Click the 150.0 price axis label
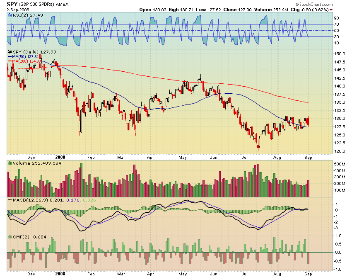The height and width of the screenshot is (277, 352). 340,53
